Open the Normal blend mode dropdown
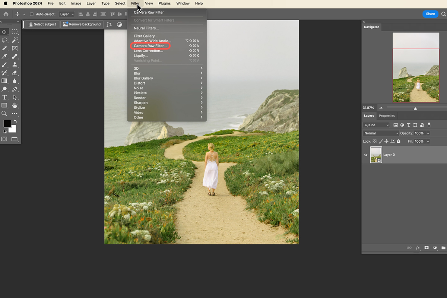The image size is (447, 298). [x=381, y=133]
